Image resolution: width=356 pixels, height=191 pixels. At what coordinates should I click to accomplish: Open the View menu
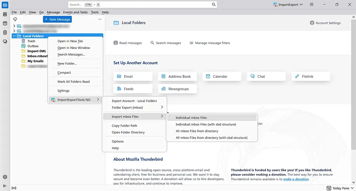pos(32,12)
